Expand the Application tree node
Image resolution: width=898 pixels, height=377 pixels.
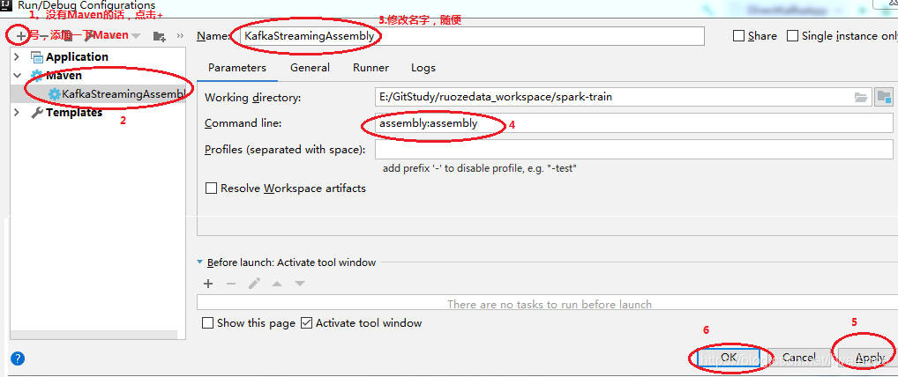pyautogui.click(x=17, y=56)
